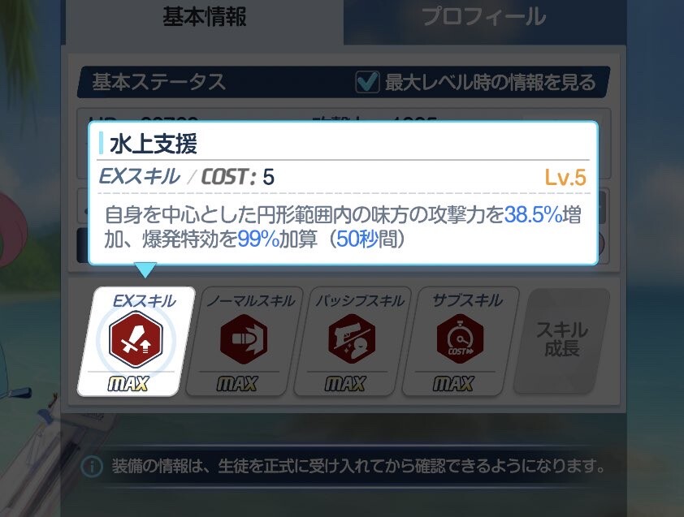Click the COST: 5 label in tooltip
The width and height of the screenshot is (684, 517).
click(237, 177)
